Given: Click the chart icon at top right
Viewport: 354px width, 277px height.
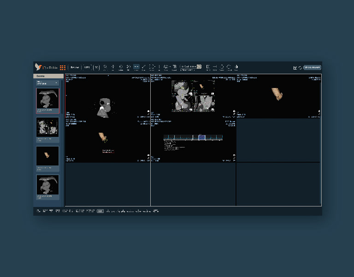Looking at the screenshot, I should [295, 68].
